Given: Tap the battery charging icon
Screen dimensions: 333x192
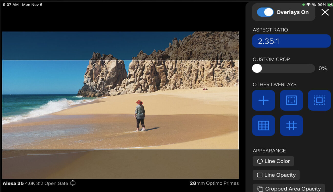Looking at the screenshot, I should tap(330, 5).
